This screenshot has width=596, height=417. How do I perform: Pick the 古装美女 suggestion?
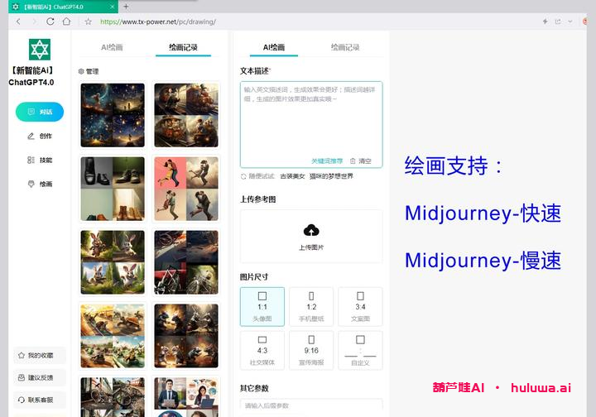tap(292, 176)
